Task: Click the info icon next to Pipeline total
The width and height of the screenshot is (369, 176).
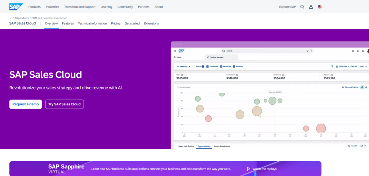Action: [332, 75]
